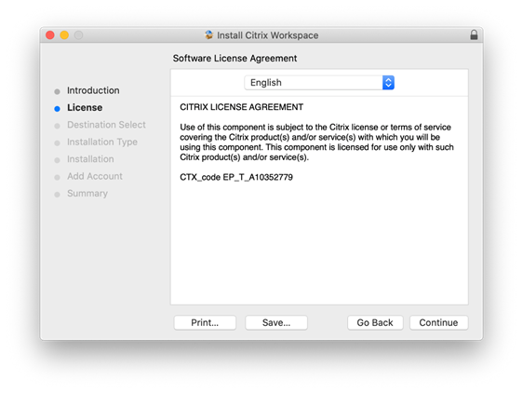This screenshot has width=523, height=393.
Task: Select the License step in sidebar
Action: [85, 107]
